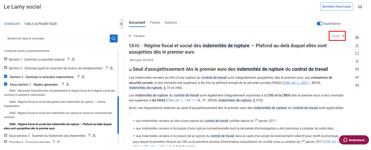
Task: Toggle the Surbrillance highlight switch
Action: [320, 24]
